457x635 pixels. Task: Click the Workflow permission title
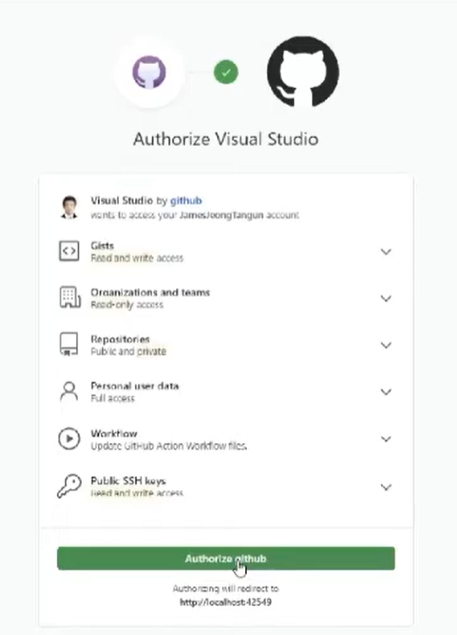[x=114, y=434]
